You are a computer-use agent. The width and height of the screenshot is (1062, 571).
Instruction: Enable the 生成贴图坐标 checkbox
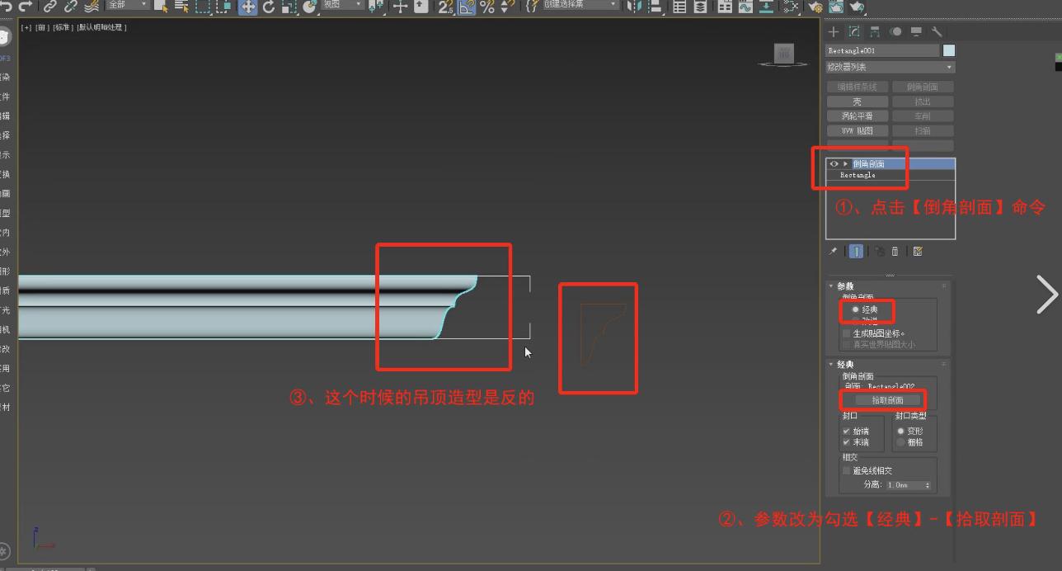[846, 333]
